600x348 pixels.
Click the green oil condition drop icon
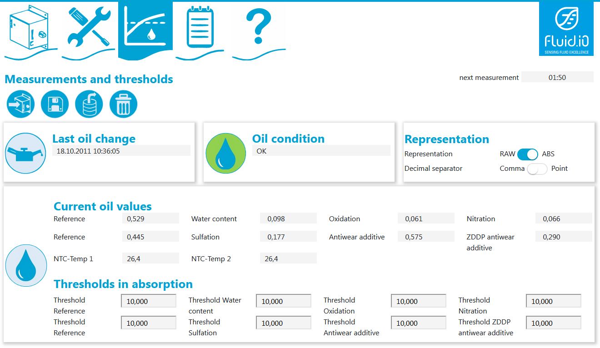225,153
